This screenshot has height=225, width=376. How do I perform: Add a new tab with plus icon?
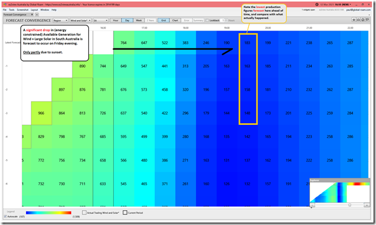[37, 15]
